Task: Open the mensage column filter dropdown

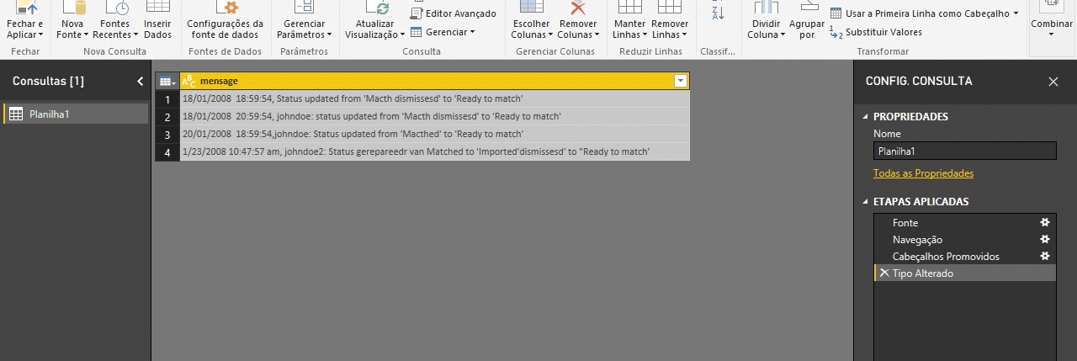Action: [681, 82]
